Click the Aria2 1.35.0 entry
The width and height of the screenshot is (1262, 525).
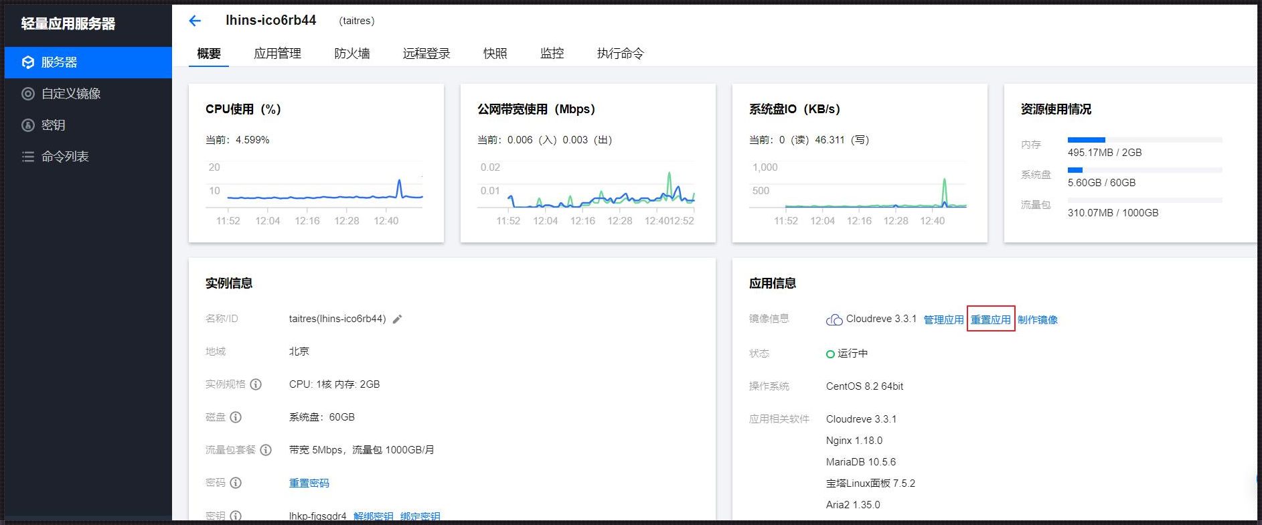pyautogui.click(x=853, y=505)
